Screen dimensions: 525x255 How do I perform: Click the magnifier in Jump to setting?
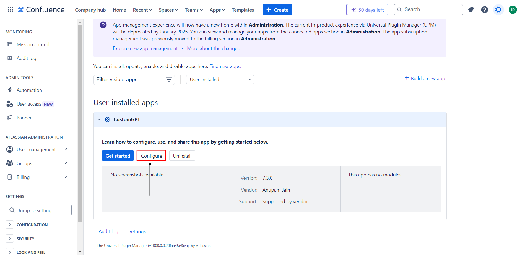[x=12, y=210]
